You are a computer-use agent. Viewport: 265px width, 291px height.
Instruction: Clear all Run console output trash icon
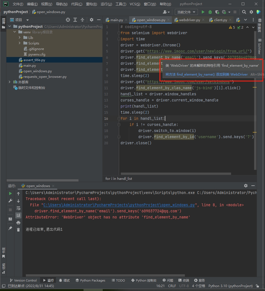click(18, 230)
